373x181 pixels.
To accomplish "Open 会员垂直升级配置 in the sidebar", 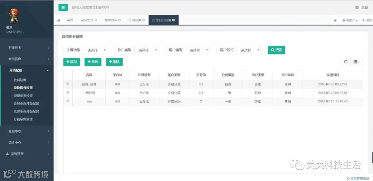I will click(26, 103).
